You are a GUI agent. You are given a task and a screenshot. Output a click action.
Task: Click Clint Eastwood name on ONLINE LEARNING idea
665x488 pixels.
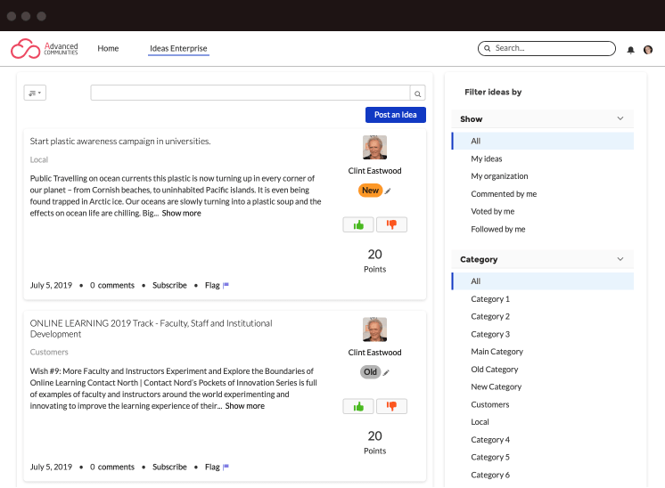pyautogui.click(x=375, y=353)
